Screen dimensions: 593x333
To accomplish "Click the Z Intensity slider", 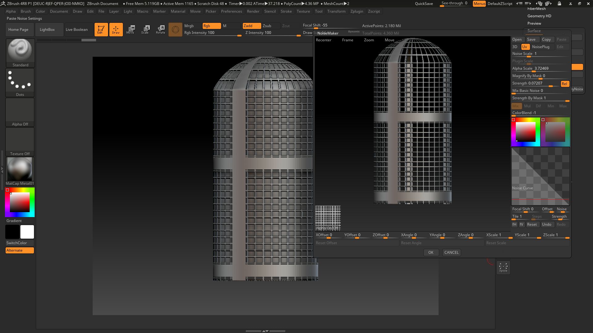I will point(273,33).
